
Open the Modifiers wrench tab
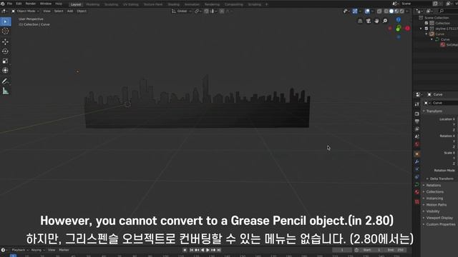click(416, 161)
